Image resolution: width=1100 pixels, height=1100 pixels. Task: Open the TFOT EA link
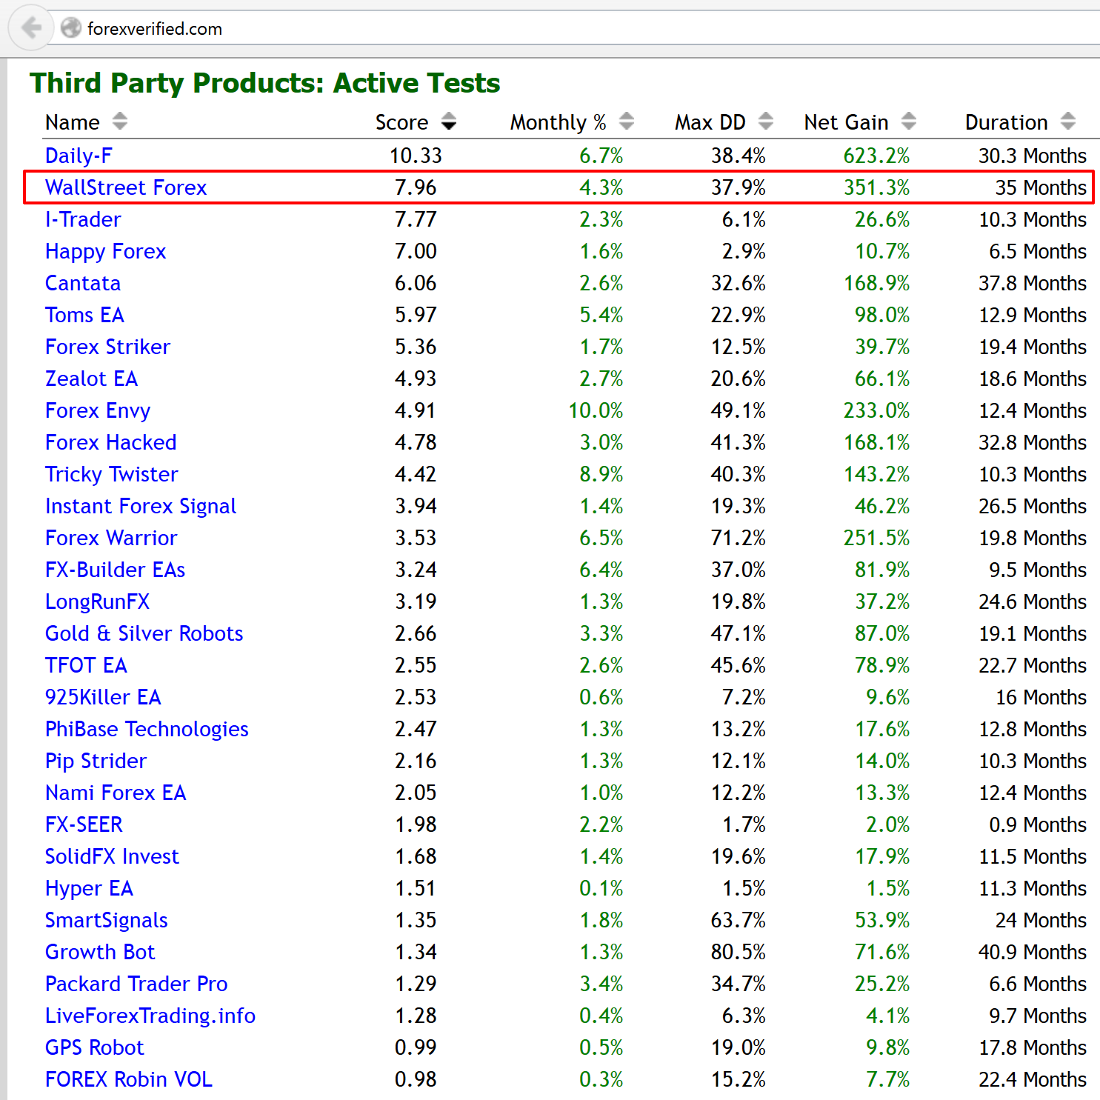click(x=86, y=665)
